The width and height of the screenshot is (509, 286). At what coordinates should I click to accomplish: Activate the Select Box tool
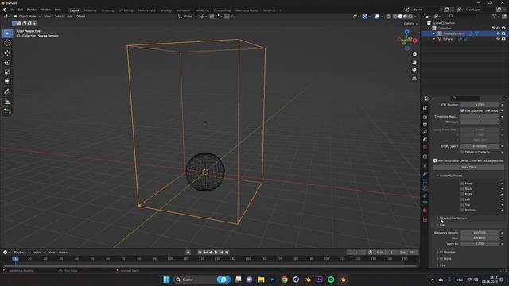click(7, 33)
